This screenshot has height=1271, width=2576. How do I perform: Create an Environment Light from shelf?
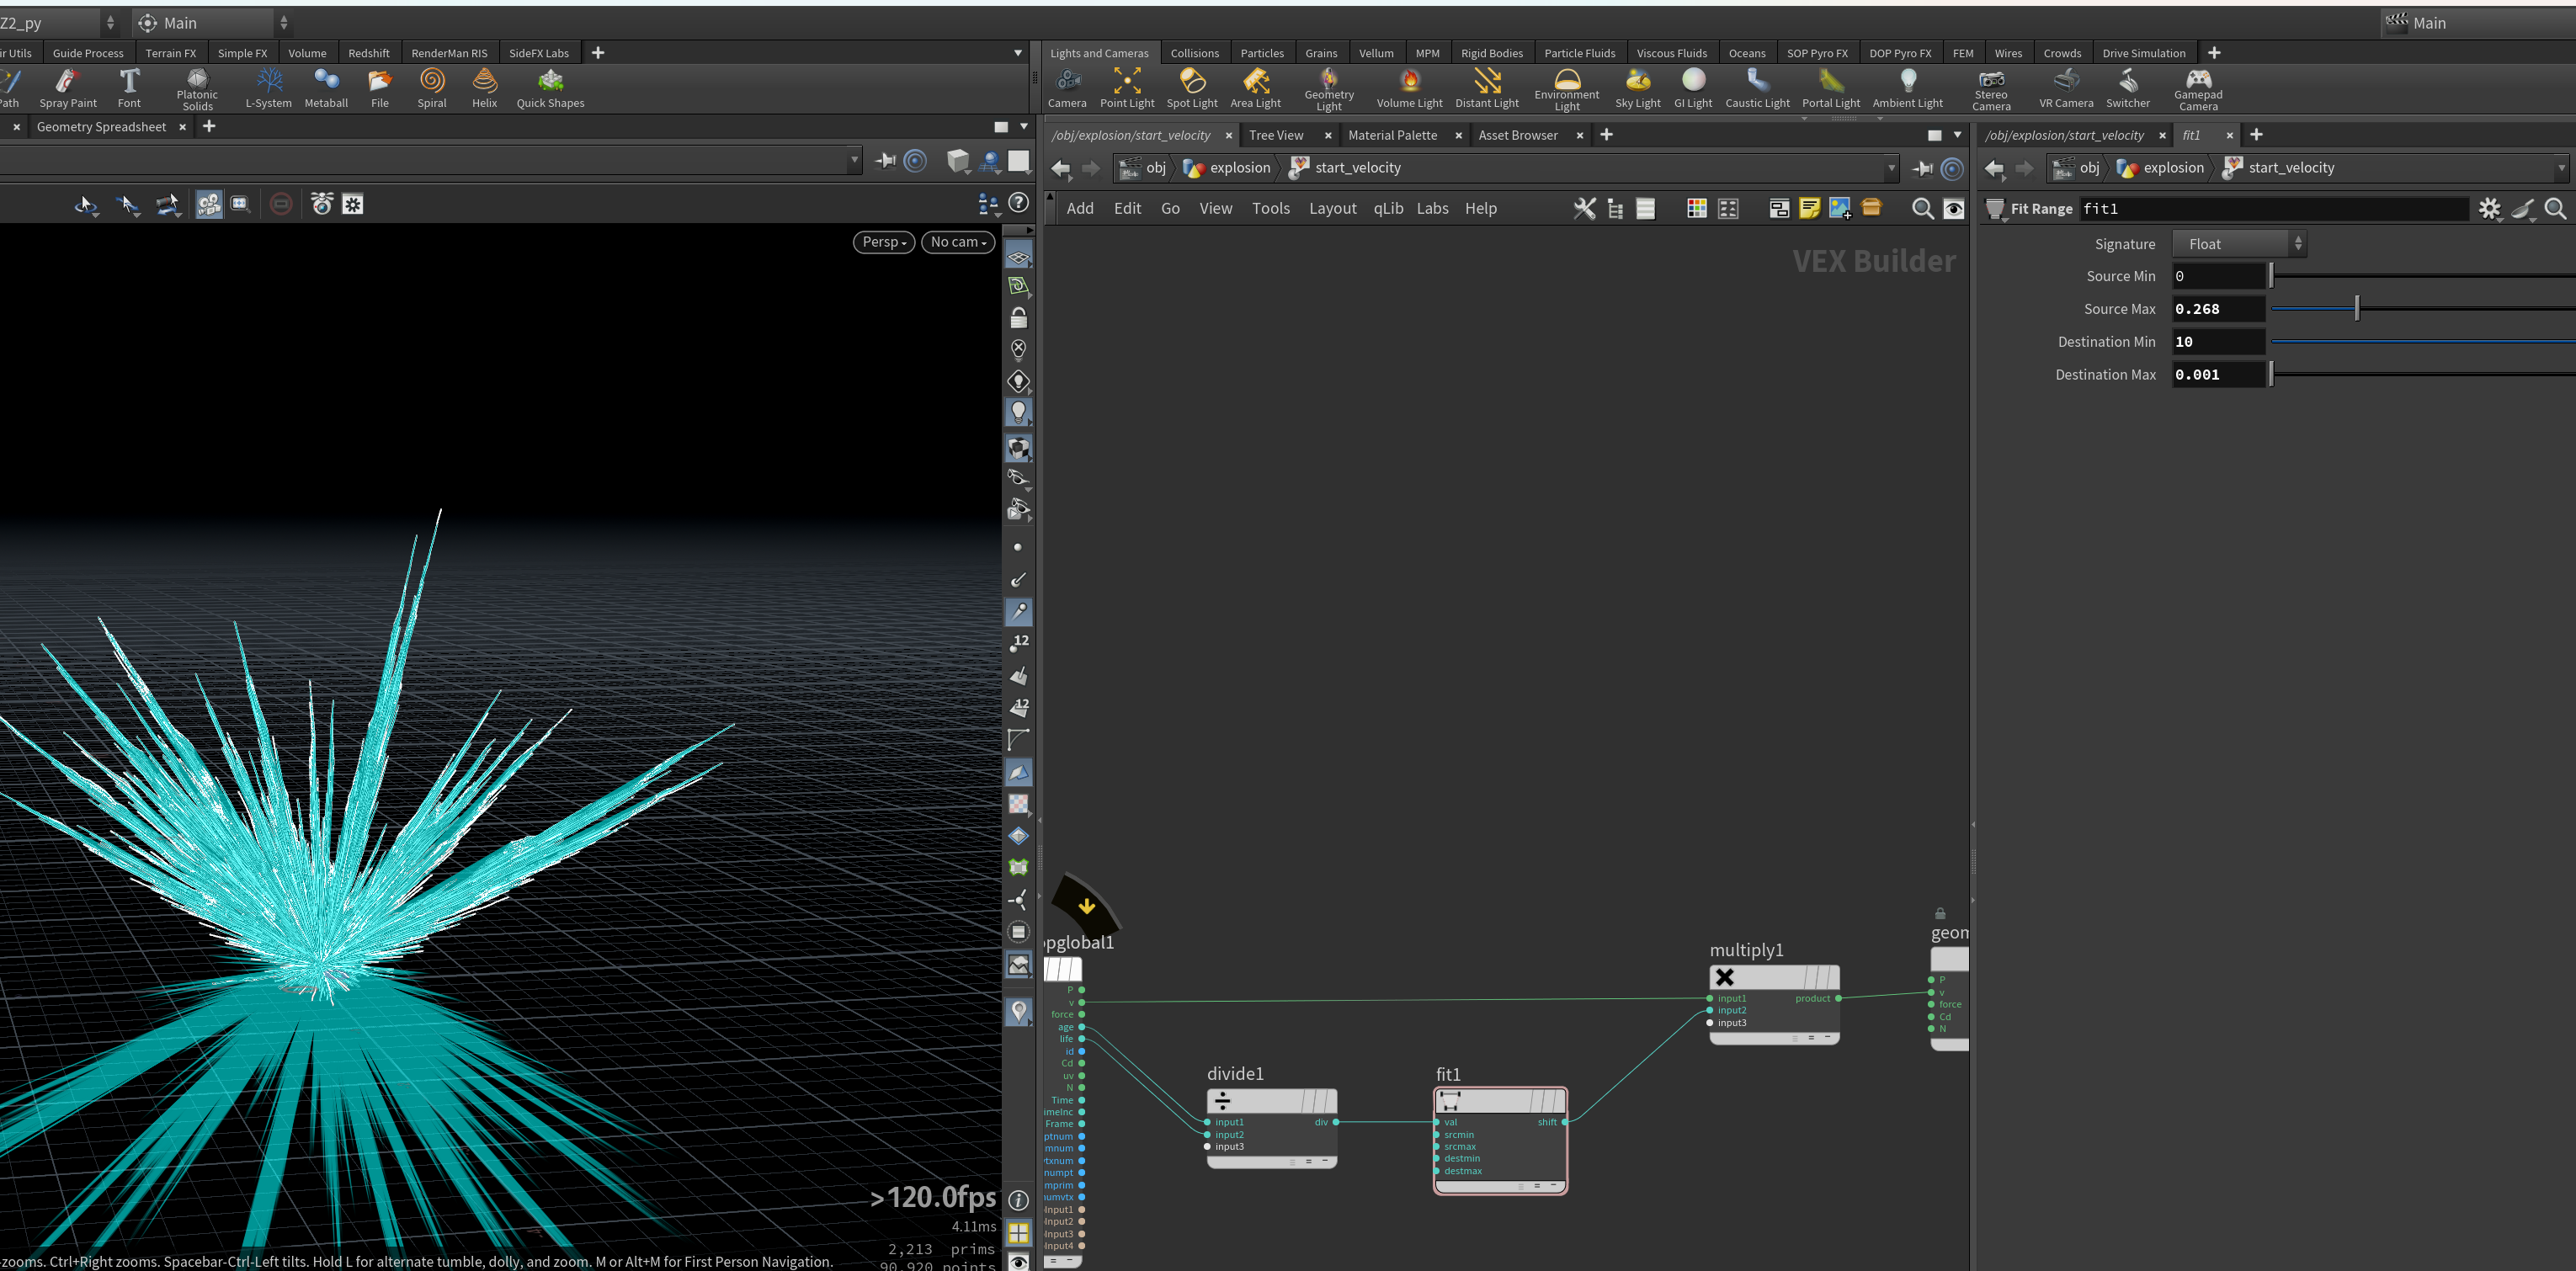point(1566,89)
